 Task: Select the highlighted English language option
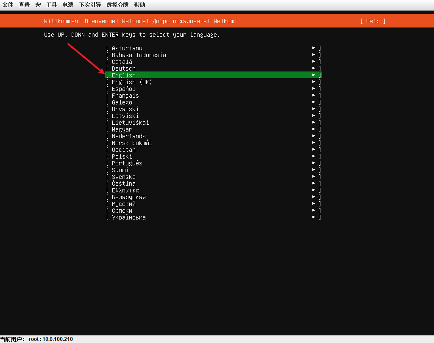click(214, 75)
